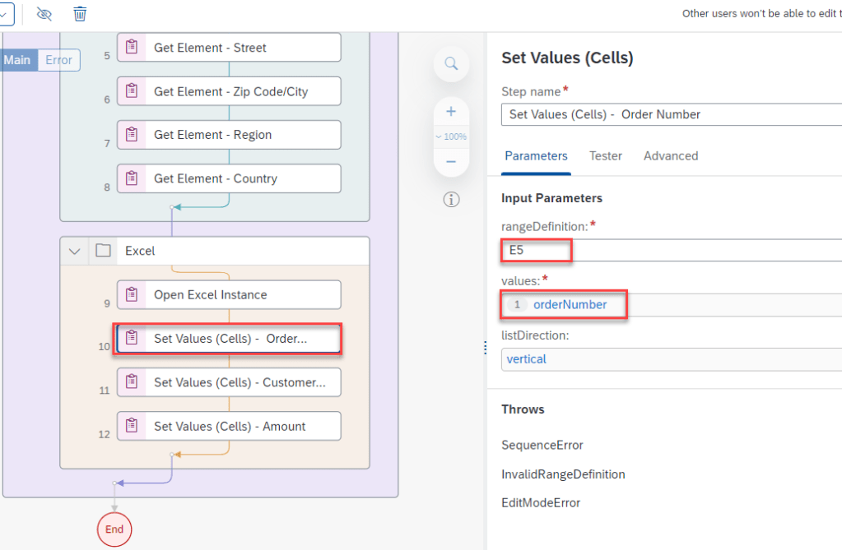842x550 pixels.
Task: Select the Main view toggle
Action: (18, 60)
